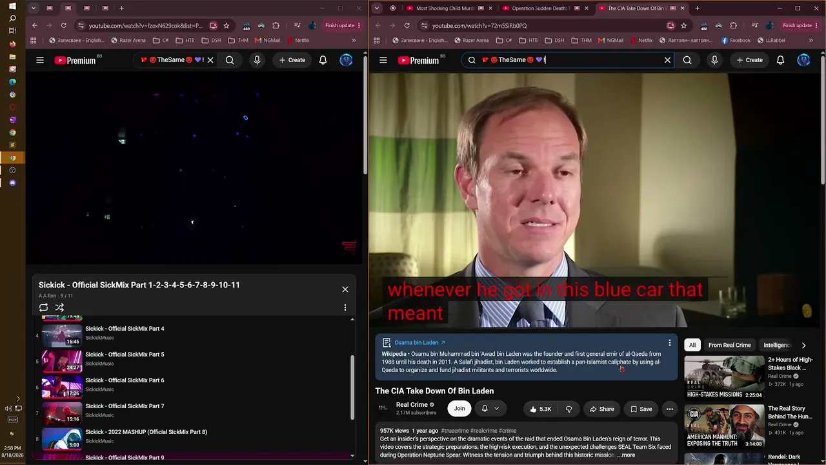The width and height of the screenshot is (826, 465).
Task: Open the account avatar menu in the left window
Action: pos(347,60)
